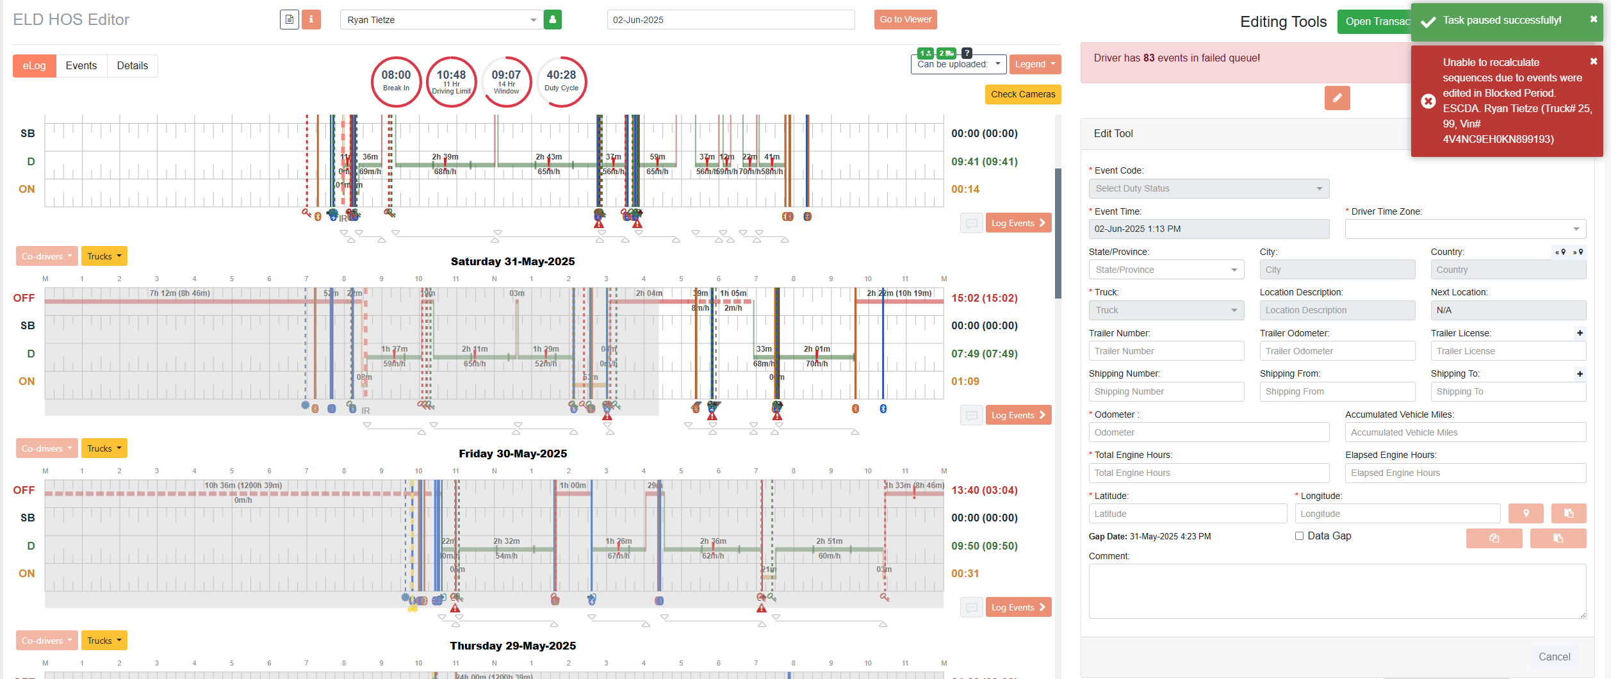
Task: Expand Co-drivers dropdown above Saturday 31-May
Action: click(47, 256)
